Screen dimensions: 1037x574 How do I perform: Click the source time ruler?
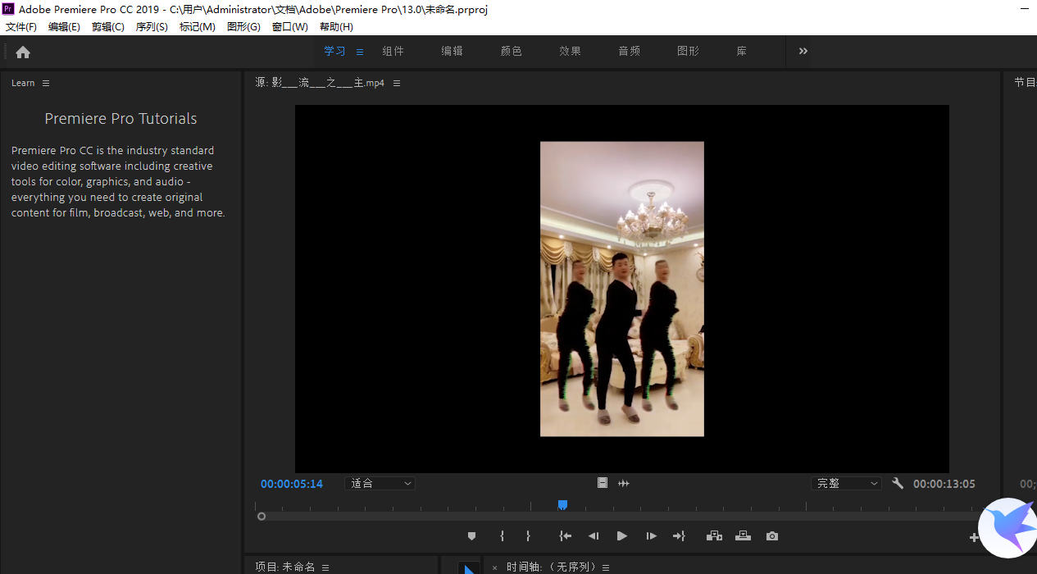pos(616,506)
